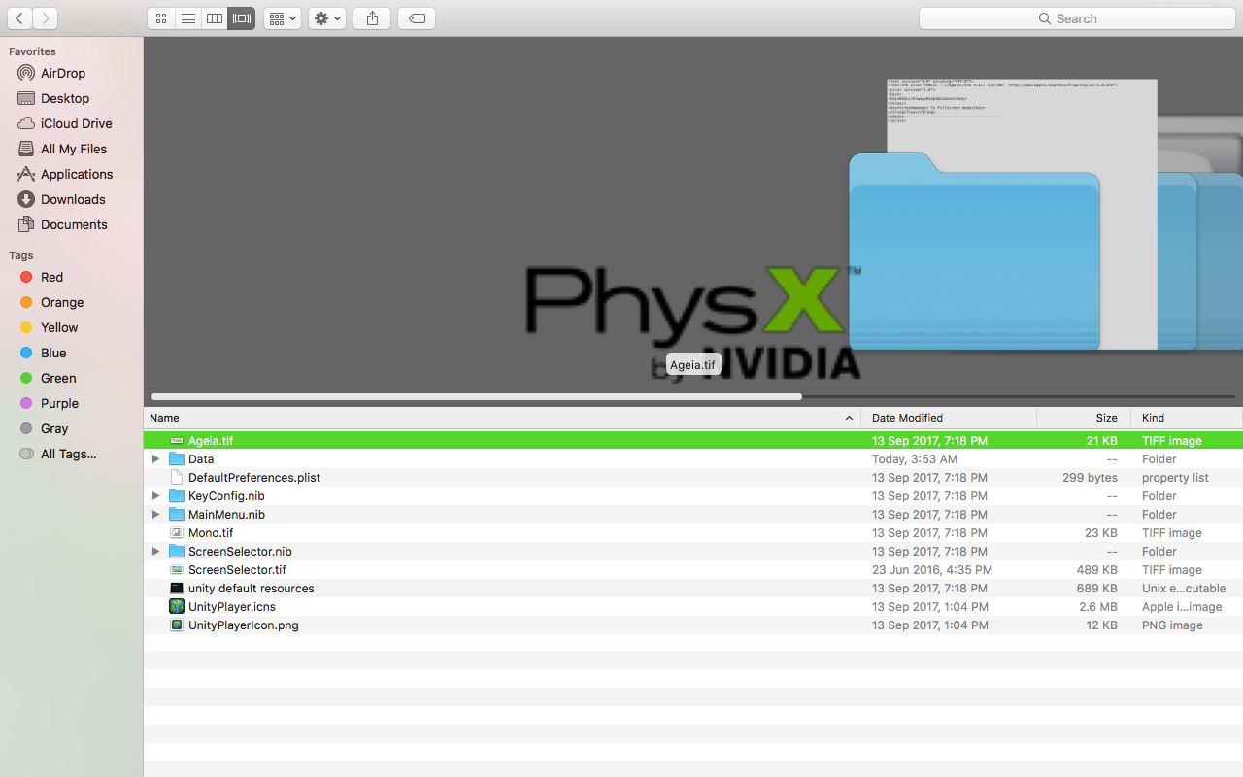Click the Cover Flow horizontal scrollbar thumb

[x=477, y=396]
